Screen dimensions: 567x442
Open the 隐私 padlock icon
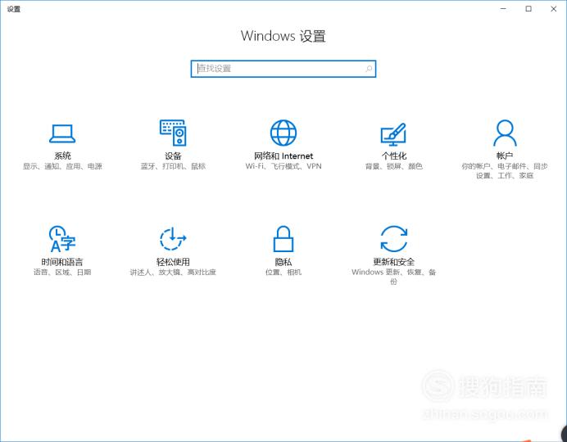283,239
